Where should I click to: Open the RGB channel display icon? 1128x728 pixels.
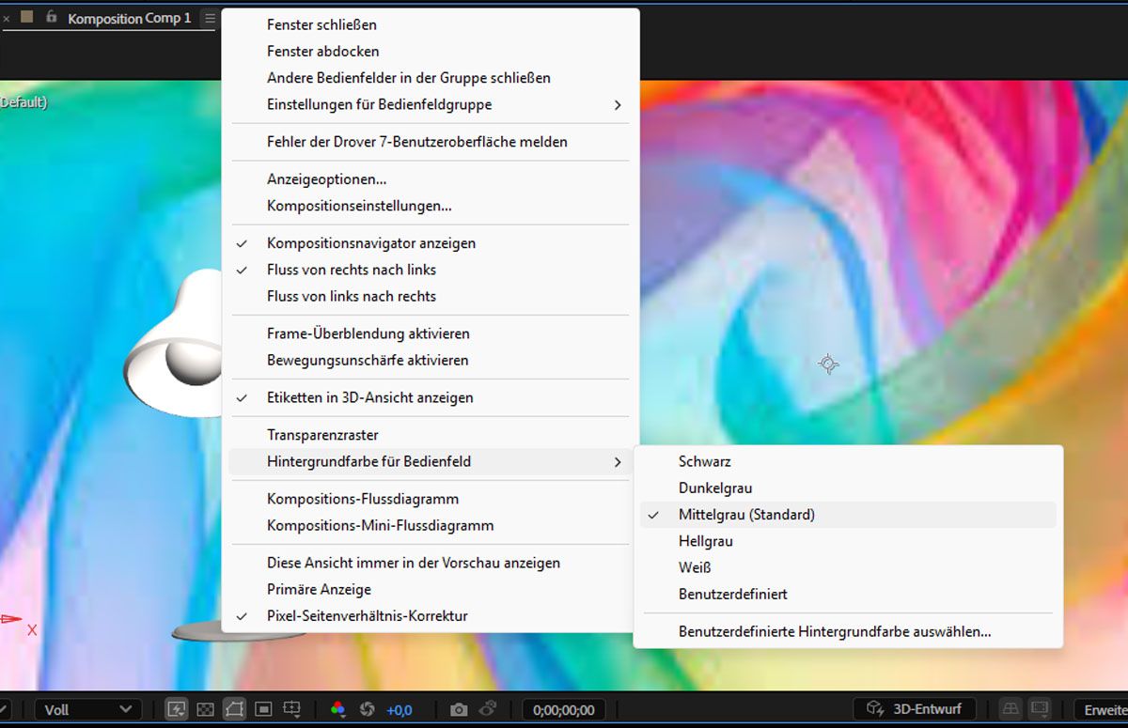337,709
